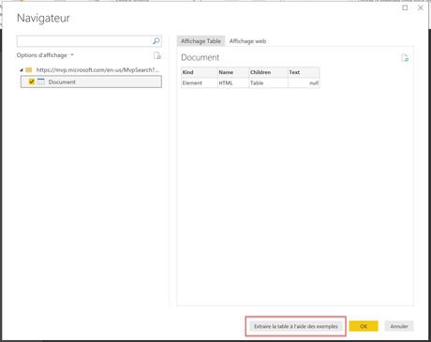Click the Children column header
The image size is (431, 342).
(x=268, y=72)
